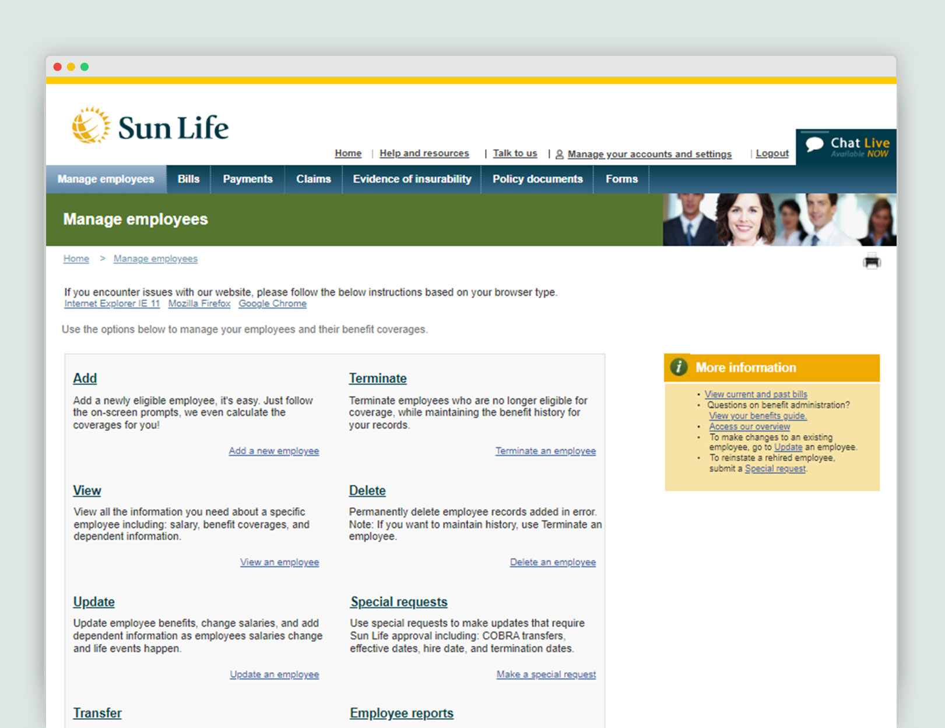Click the More information panel header
The height and width of the screenshot is (728, 945).
pyautogui.click(x=772, y=367)
